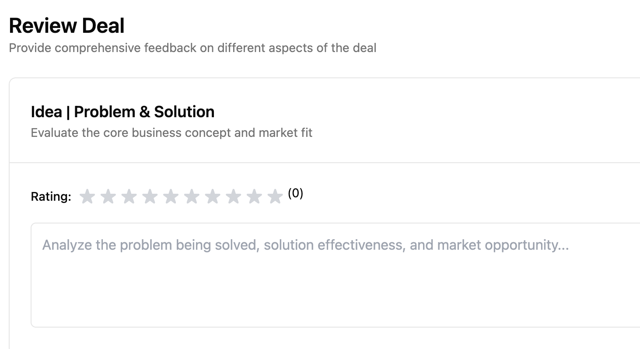
Task: Click the second rating star
Action: [x=108, y=196]
